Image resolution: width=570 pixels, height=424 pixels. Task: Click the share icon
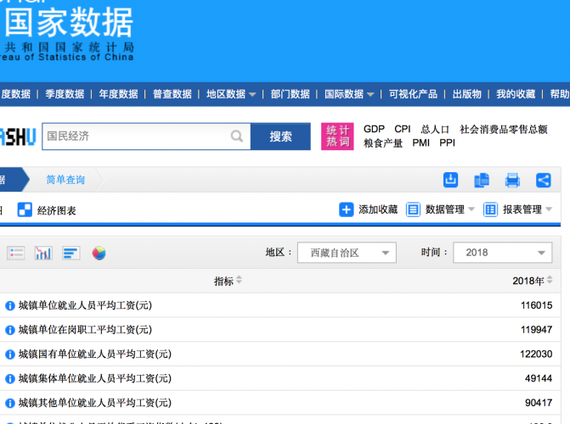[x=543, y=180]
